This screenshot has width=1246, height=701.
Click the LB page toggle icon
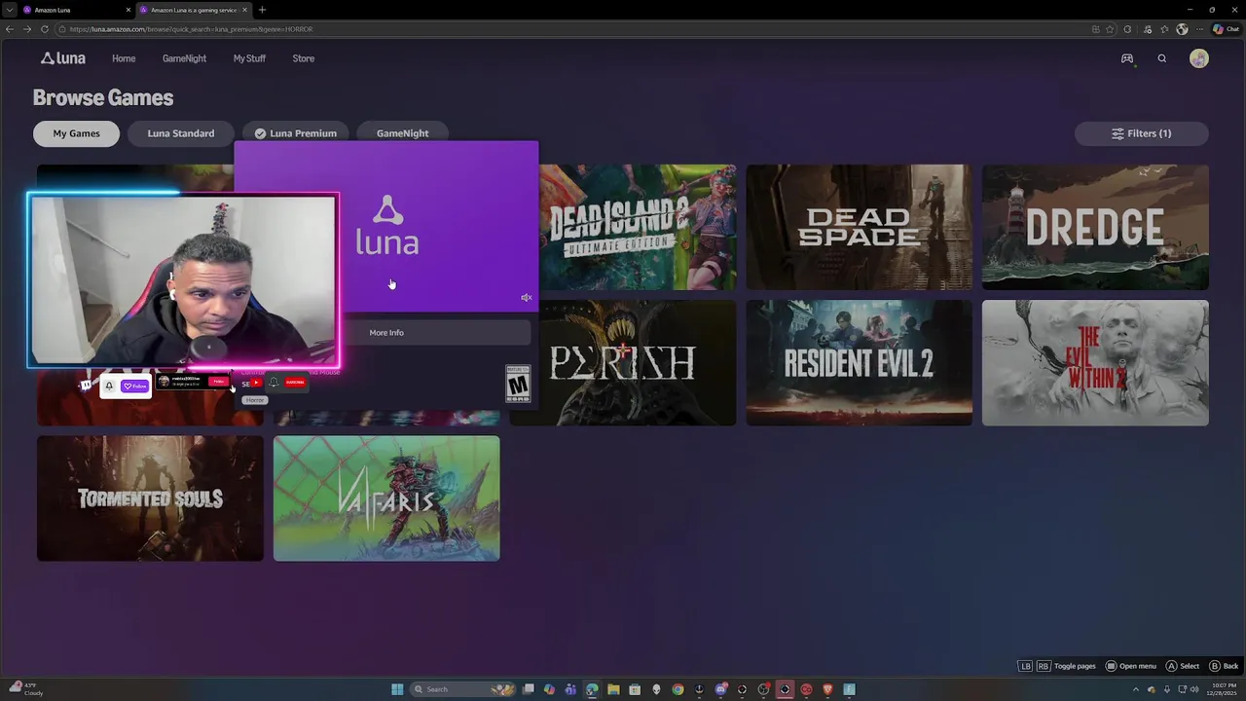tap(1025, 666)
